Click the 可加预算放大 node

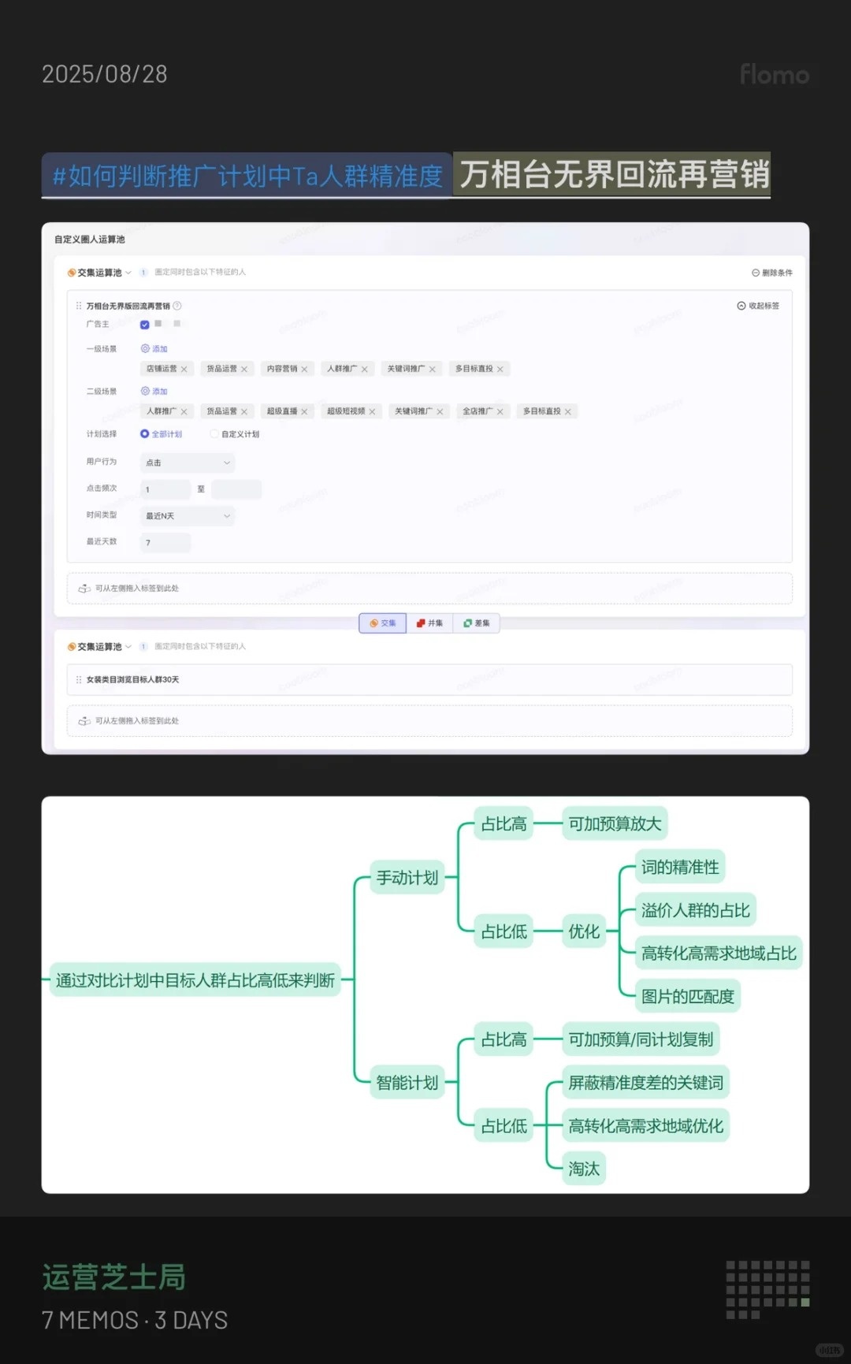[615, 824]
